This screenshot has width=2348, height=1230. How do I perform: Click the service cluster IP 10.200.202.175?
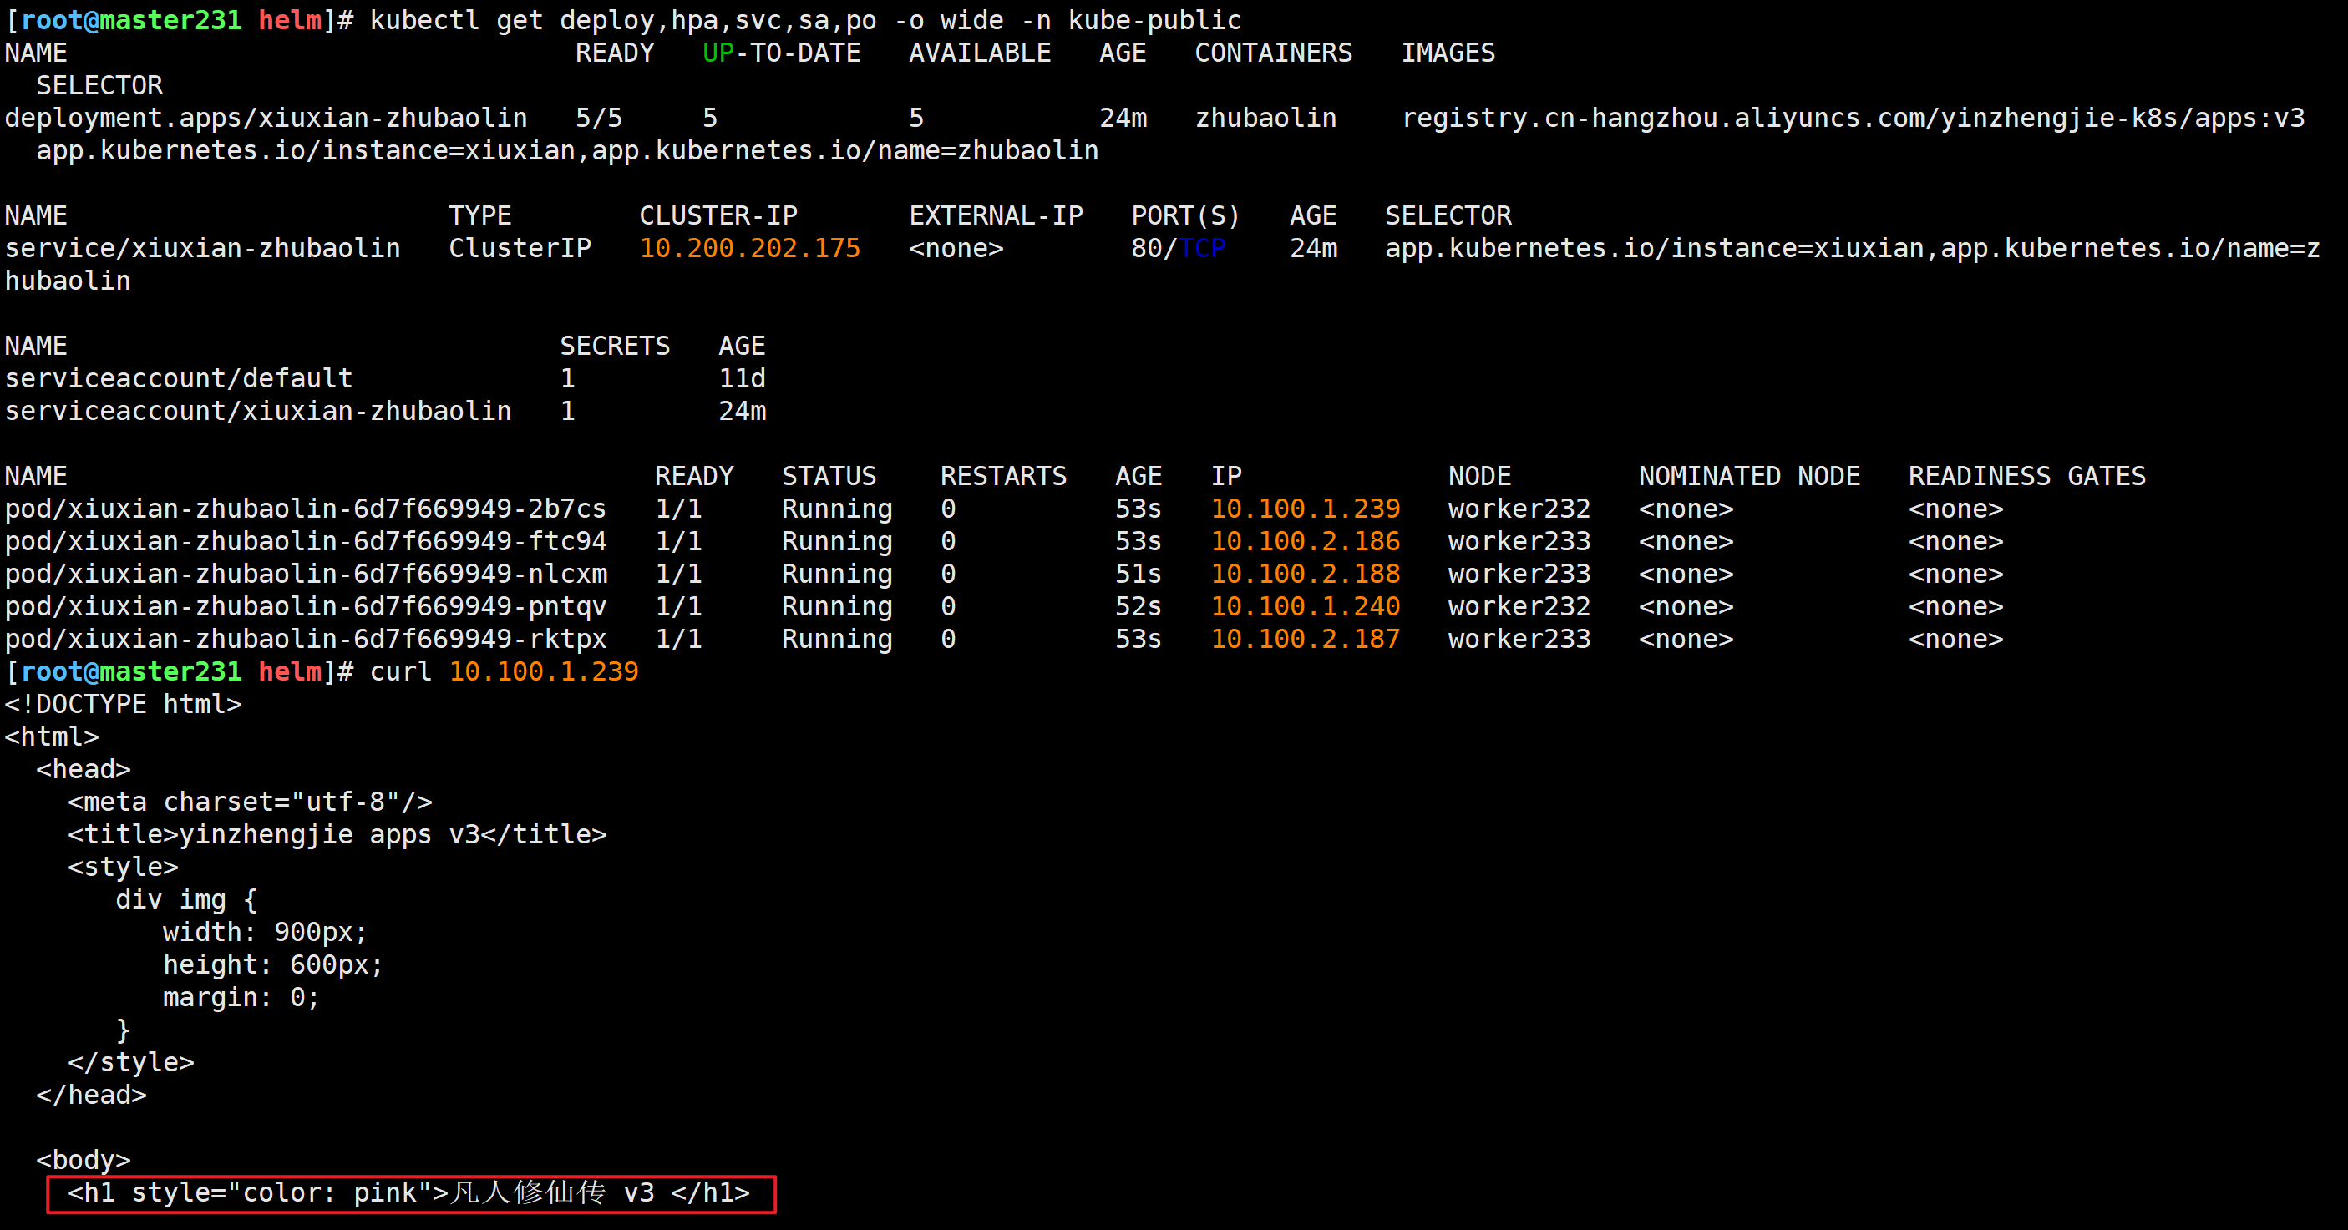click(x=749, y=248)
